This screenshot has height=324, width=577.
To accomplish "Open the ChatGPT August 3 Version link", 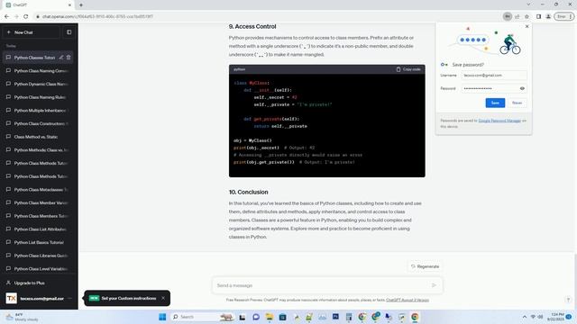I will tap(408, 300).
